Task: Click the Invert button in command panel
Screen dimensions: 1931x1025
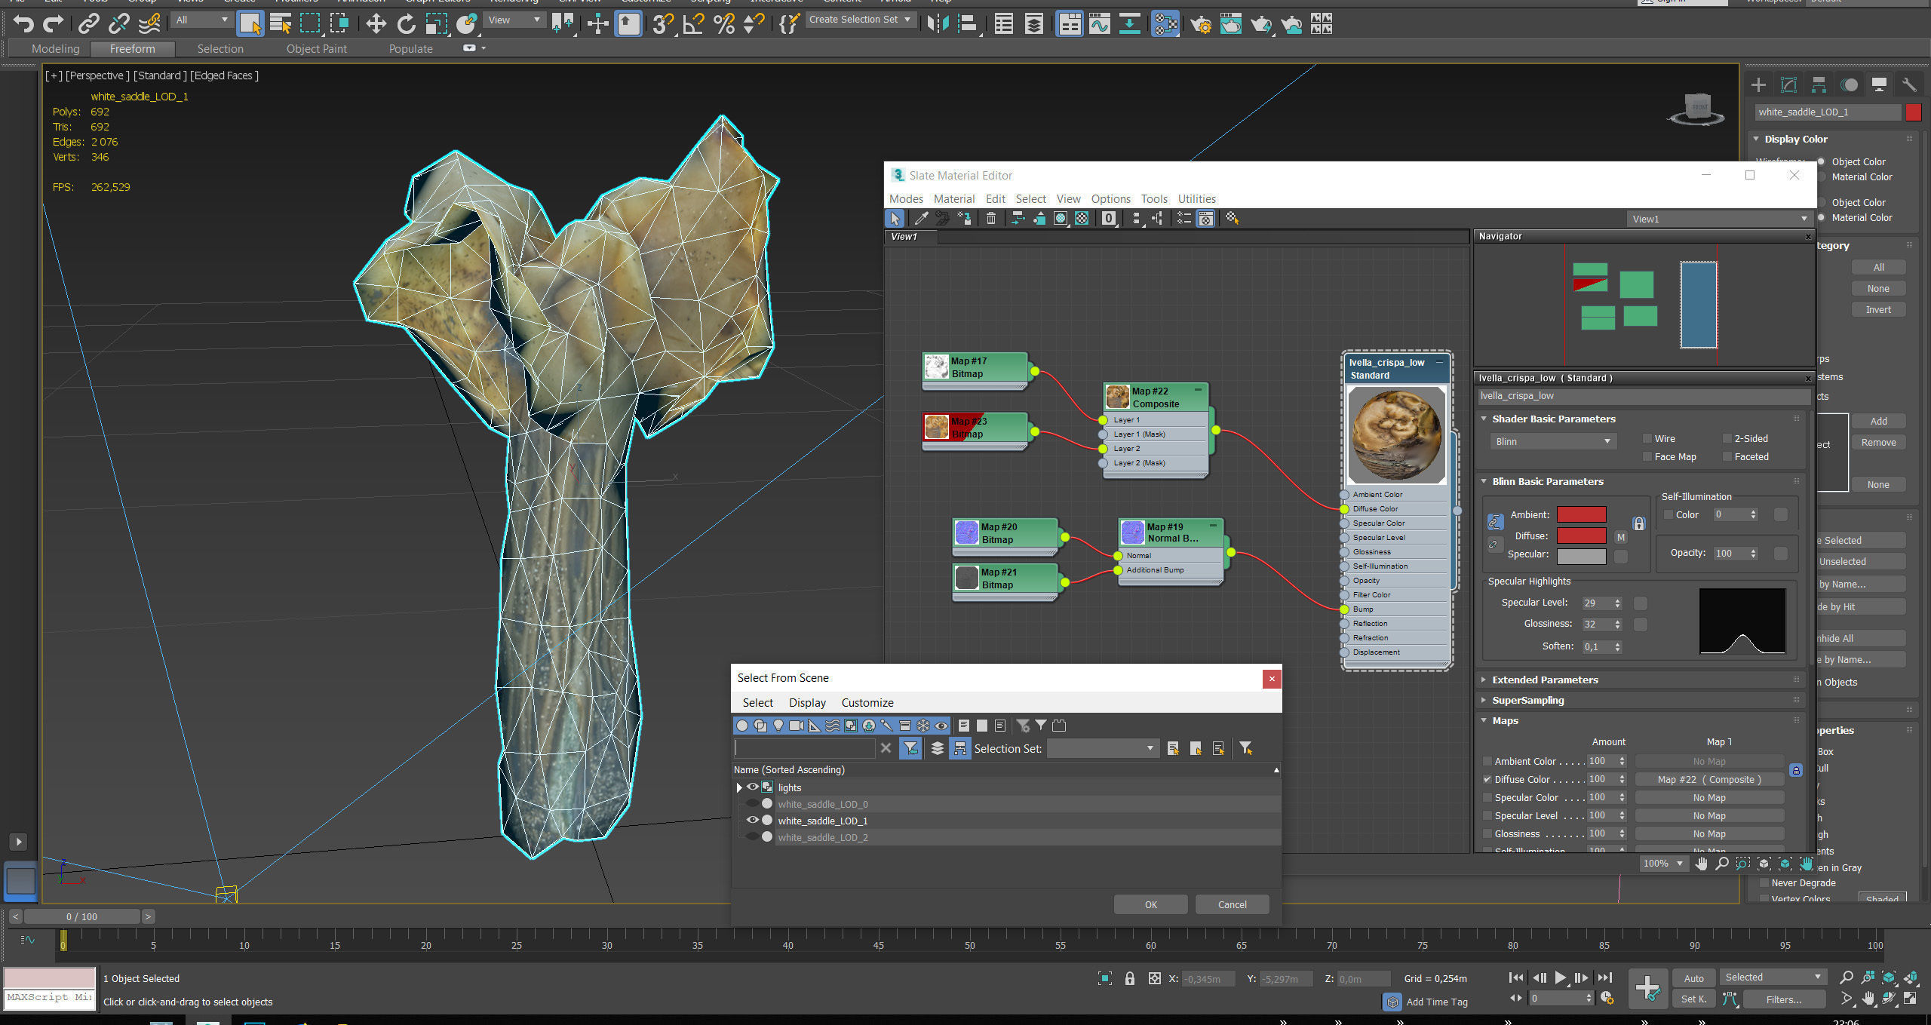Action: pos(1877,309)
